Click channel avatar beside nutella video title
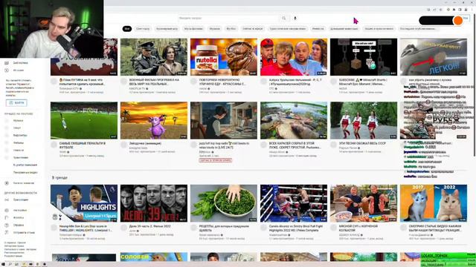Viewport: 476px width, 267px height. pos(193,82)
